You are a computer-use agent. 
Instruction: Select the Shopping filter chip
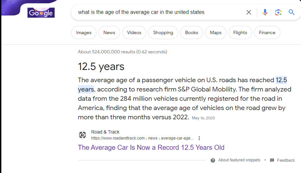(163, 33)
